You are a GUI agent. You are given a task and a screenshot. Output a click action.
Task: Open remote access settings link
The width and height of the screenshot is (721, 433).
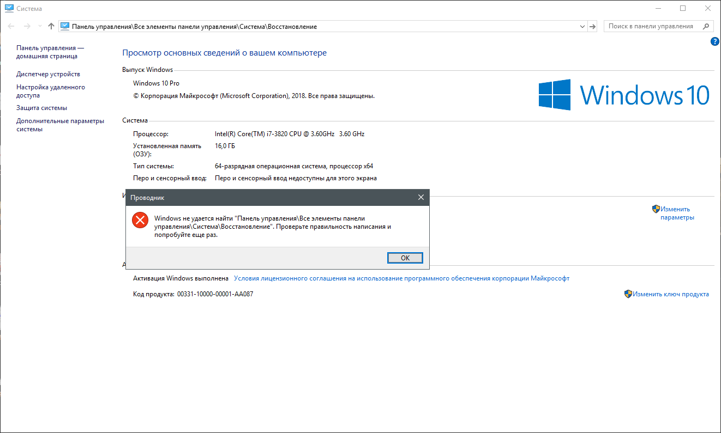[x=50, y=91]
